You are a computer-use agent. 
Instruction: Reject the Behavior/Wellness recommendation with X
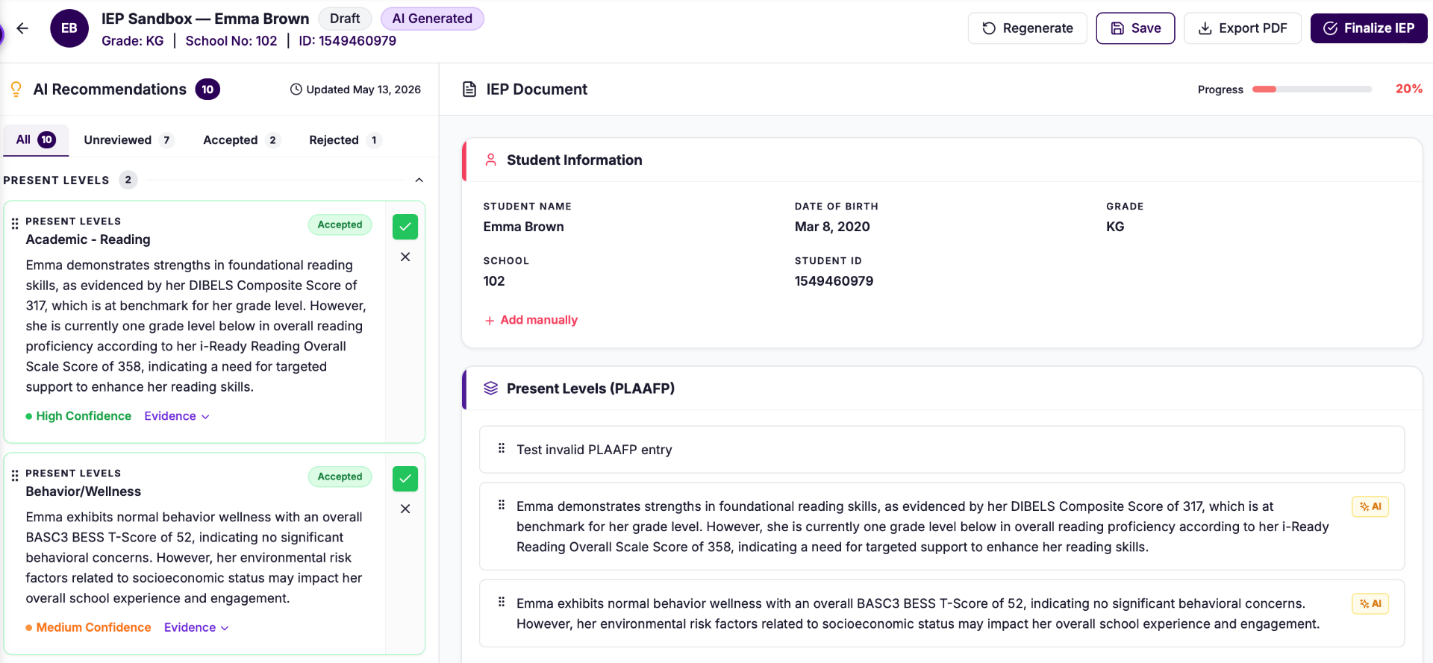(405, 509)
